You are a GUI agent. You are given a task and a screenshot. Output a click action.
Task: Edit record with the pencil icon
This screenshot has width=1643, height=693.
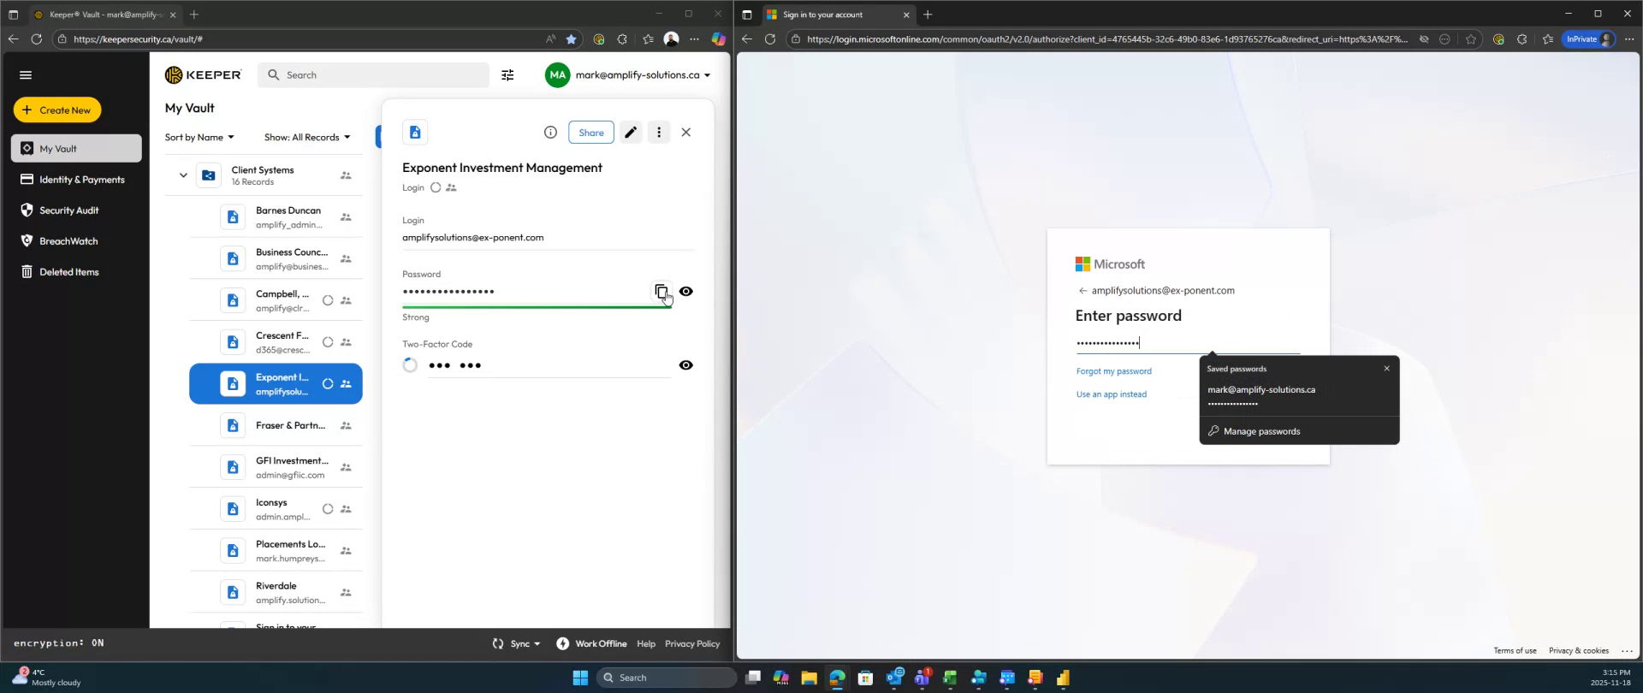point(631,133)
